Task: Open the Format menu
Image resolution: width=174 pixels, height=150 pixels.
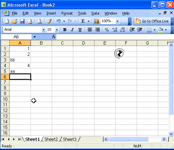Action: (67, 14)
